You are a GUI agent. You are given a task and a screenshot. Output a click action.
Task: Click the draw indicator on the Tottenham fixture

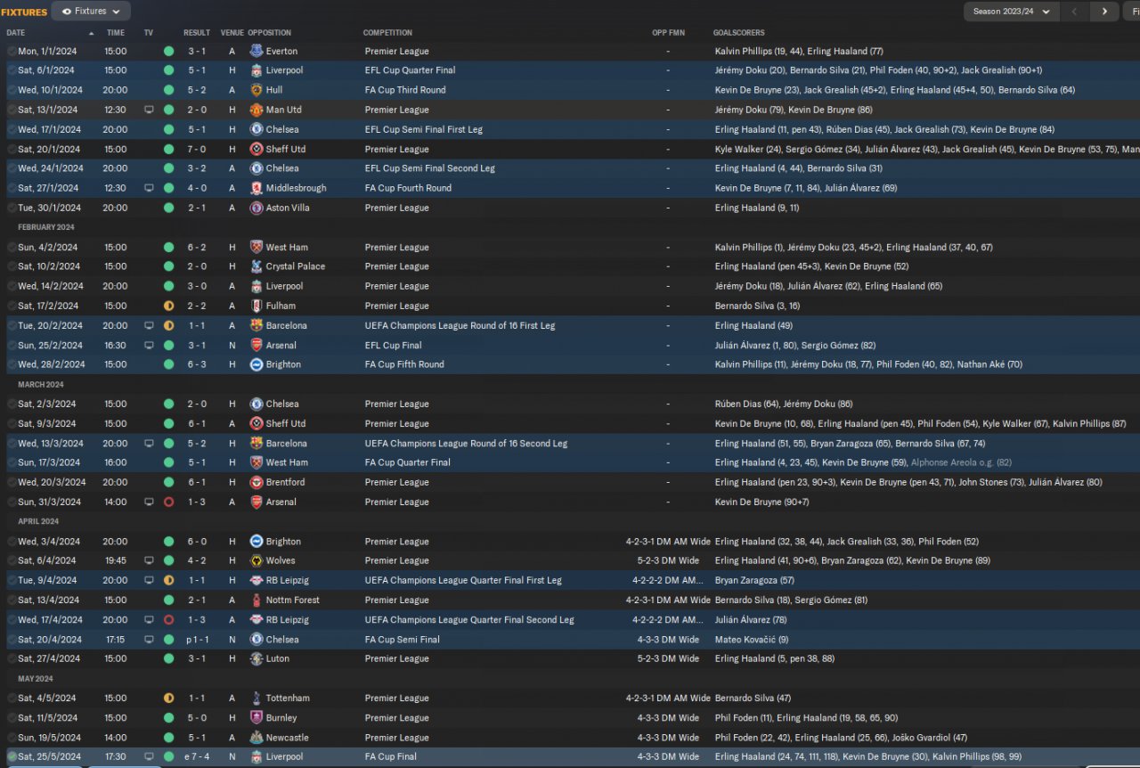pos(169,698)
